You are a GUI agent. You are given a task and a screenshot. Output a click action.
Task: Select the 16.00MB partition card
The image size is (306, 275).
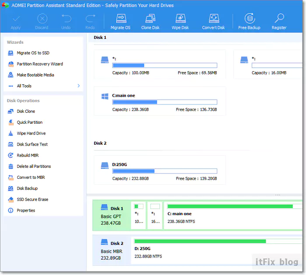268,64
